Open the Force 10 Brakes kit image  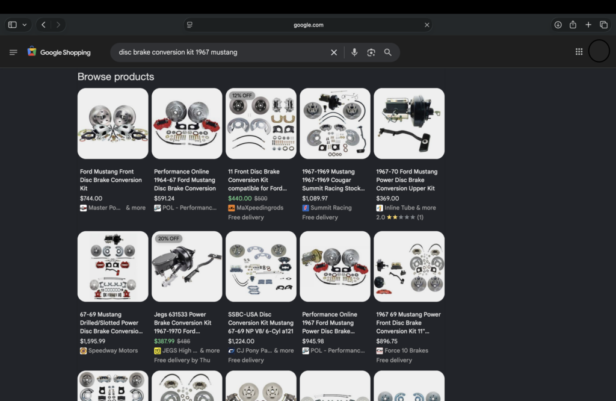[x=409, y=267]
